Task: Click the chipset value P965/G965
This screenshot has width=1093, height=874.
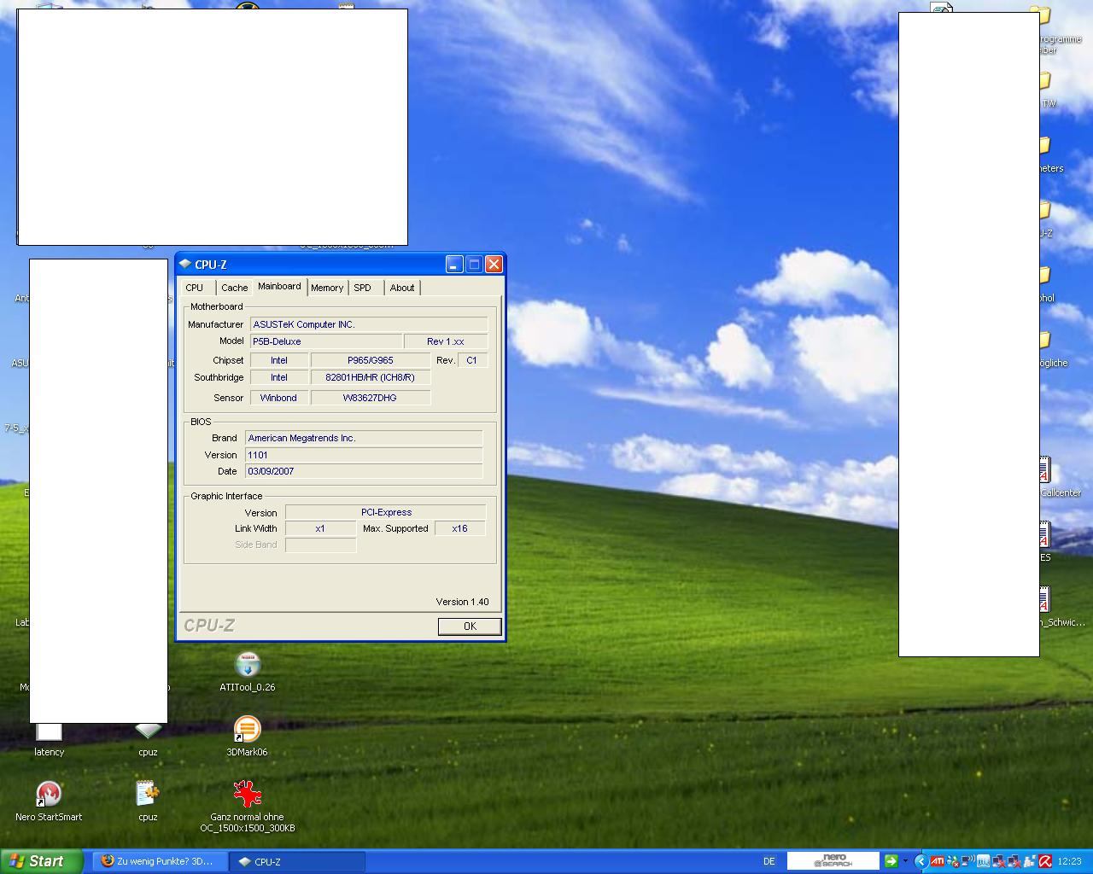Action: pos(371,360)
